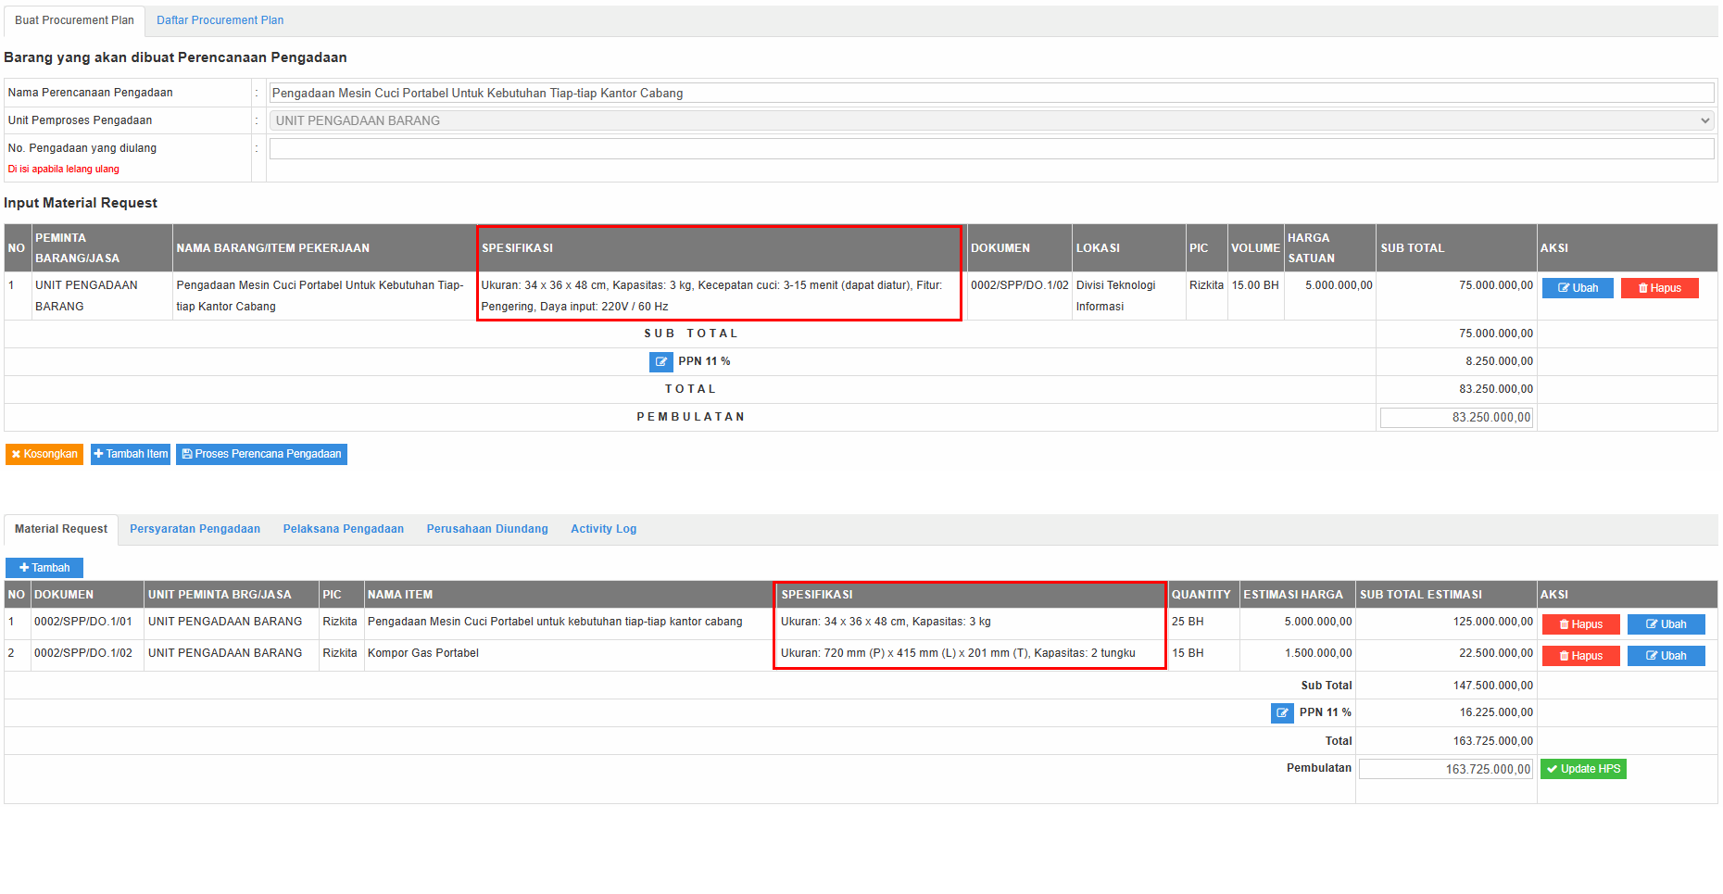1723x894 pixels.
Task: Click the No. Pengadaan yang diulang field
Action: (991, 149)
